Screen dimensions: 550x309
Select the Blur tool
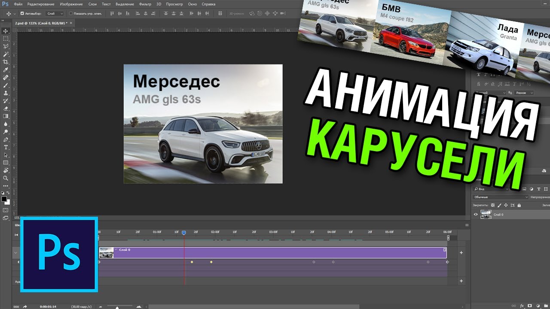click(6, 124)
